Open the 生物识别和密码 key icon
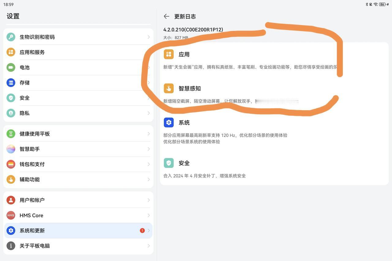 pos(11,37)
